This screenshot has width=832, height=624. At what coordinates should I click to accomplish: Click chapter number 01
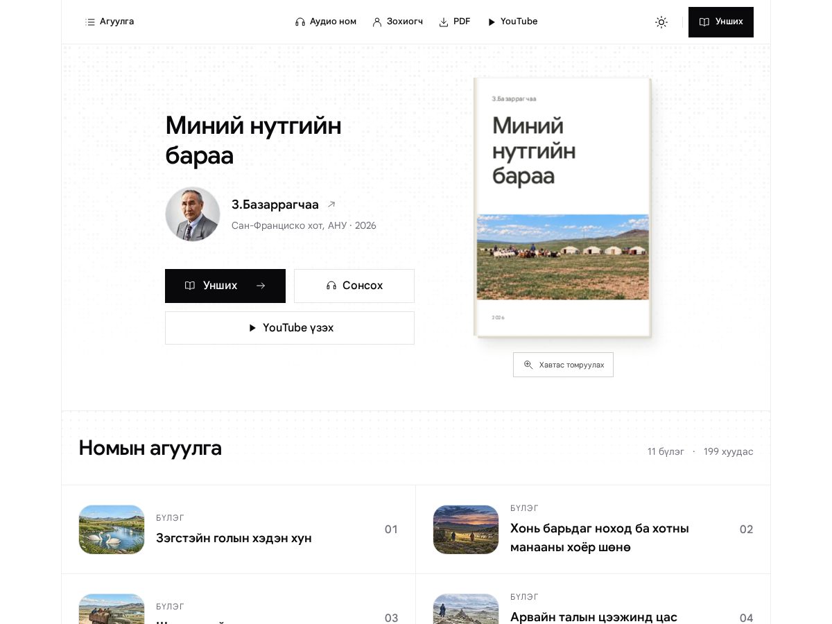pyautogui.click(x=391, y=530)
